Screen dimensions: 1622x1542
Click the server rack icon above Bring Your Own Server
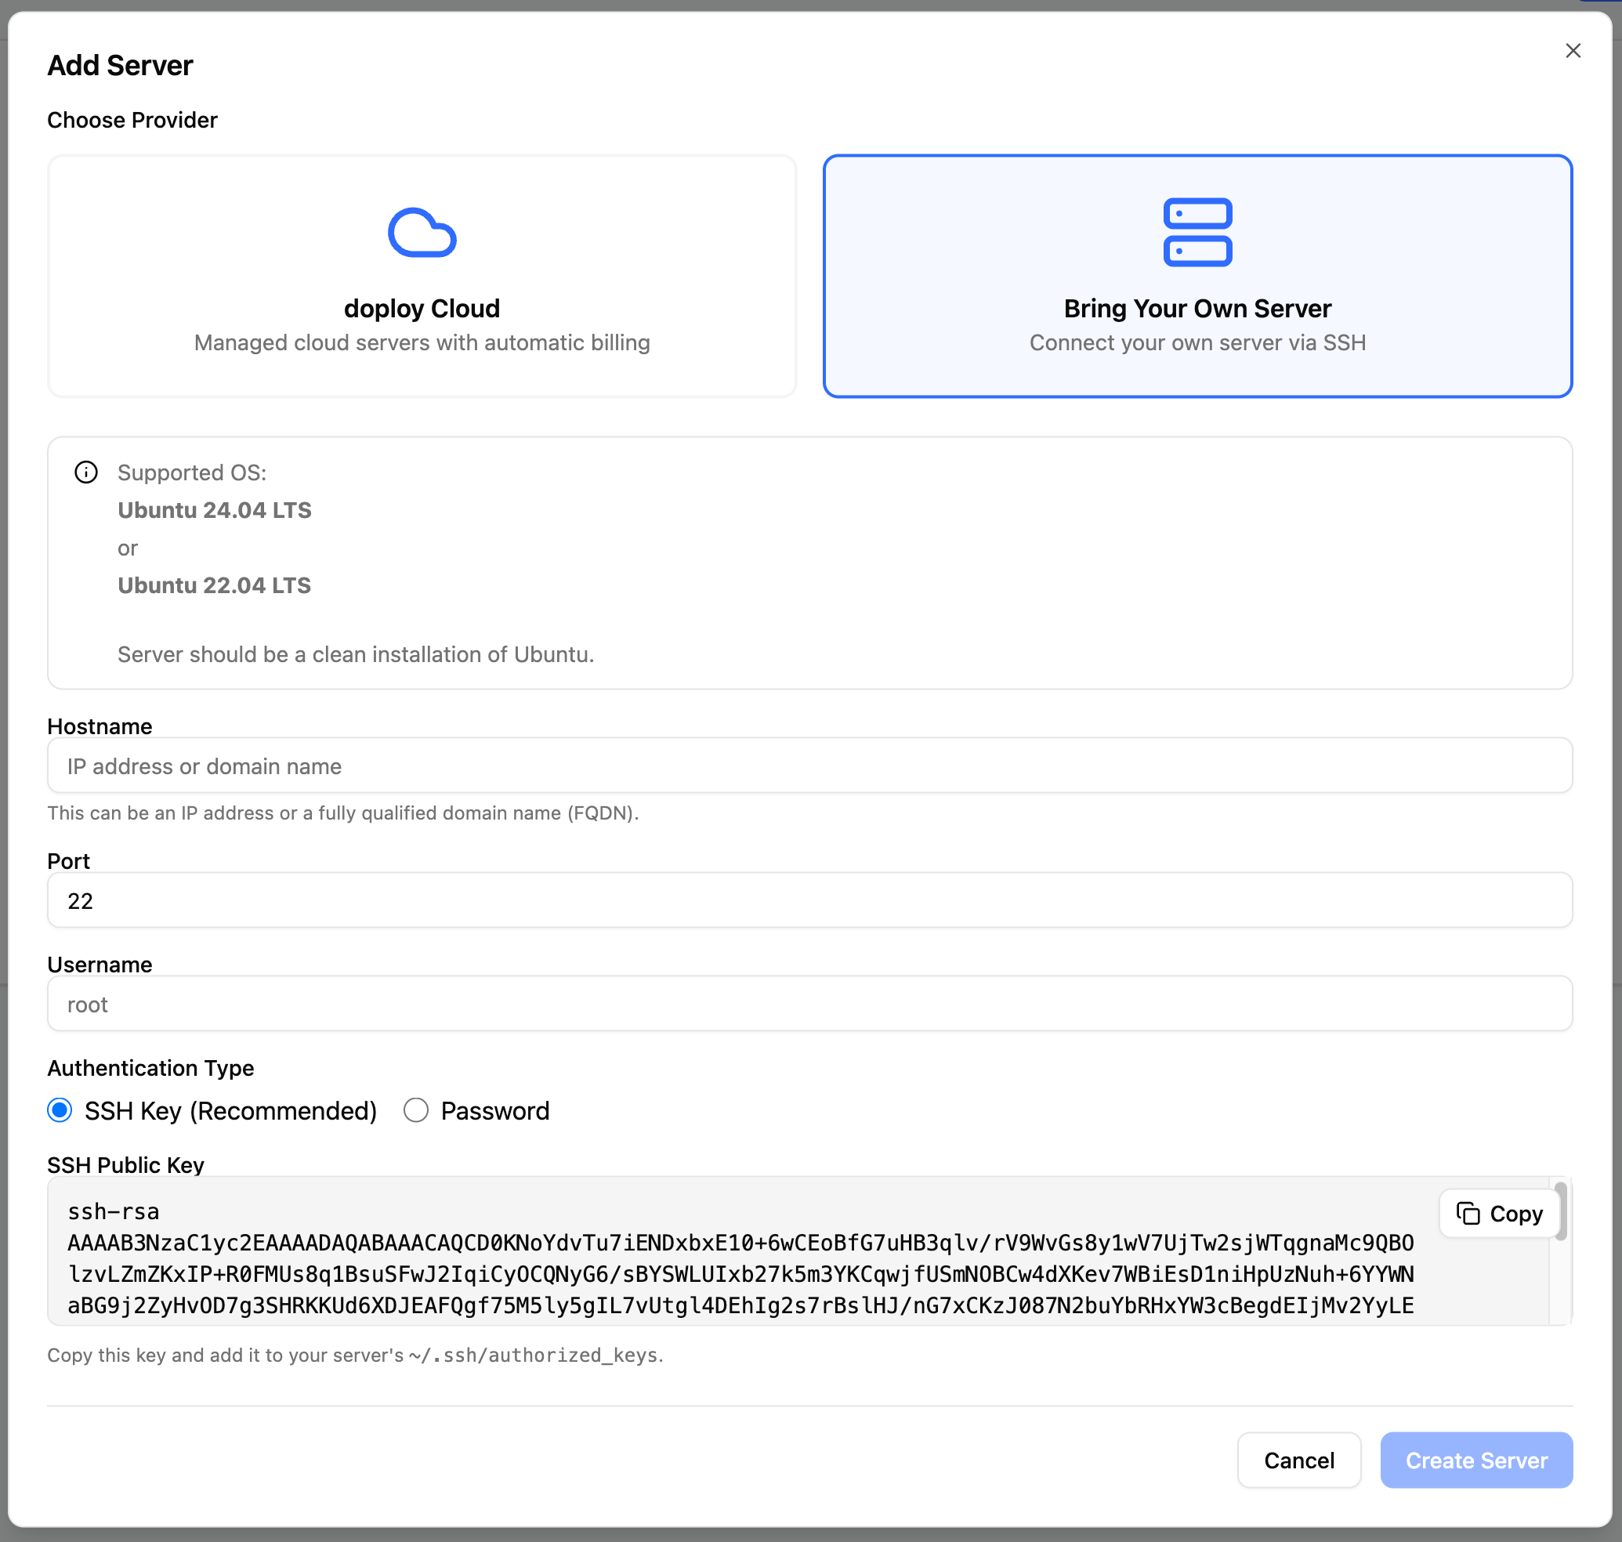click(x=1198, y=233)
